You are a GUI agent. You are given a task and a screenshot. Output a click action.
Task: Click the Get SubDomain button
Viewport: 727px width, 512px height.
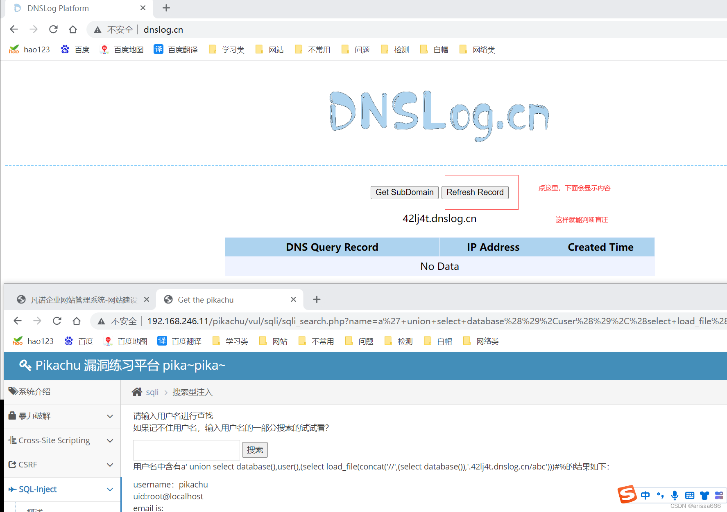(x=404, y=192)
